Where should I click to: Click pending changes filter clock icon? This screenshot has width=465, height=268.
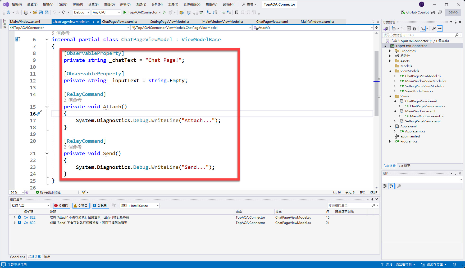coord(394,29)
